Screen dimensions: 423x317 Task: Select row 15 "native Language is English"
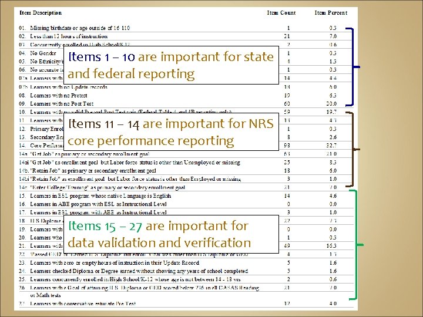click(186, 196)
